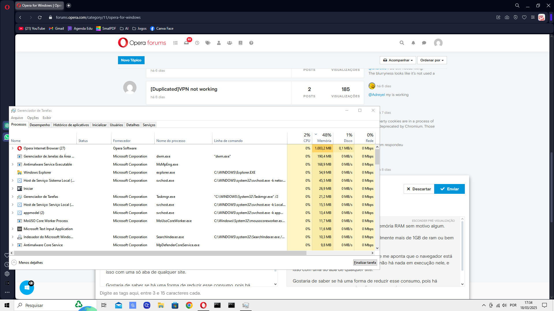
Task: Switch to Detalhes tab
Action: (133, 125)
